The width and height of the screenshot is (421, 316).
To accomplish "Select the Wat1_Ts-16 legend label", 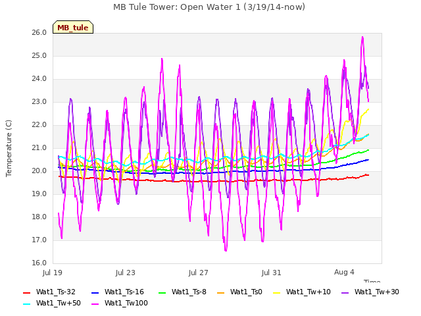I will (x=124, y=292).
